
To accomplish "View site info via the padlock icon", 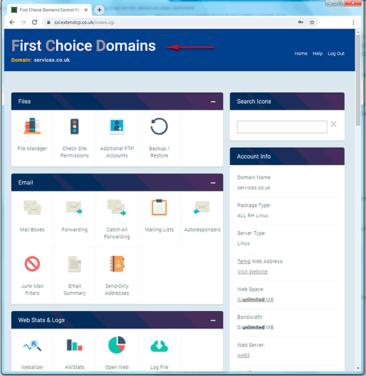I will pos(49,23).
